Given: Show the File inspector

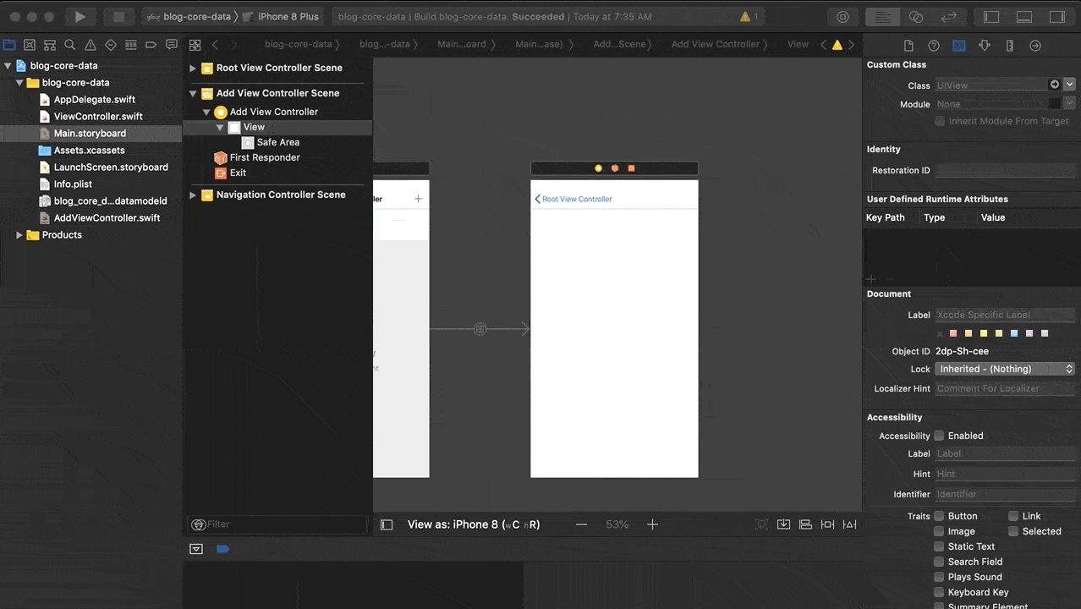Looking at the screenshot, I should pos(908,46).
